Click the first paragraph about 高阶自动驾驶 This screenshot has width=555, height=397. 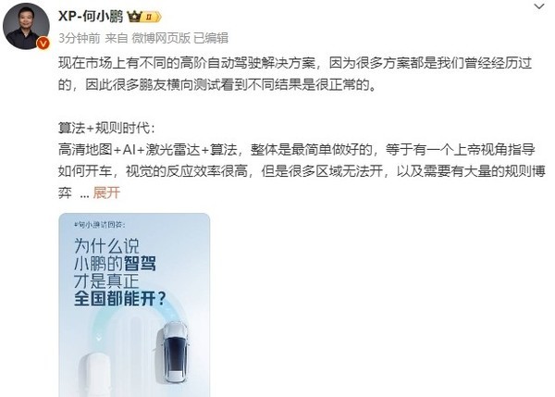click(295, 74)
